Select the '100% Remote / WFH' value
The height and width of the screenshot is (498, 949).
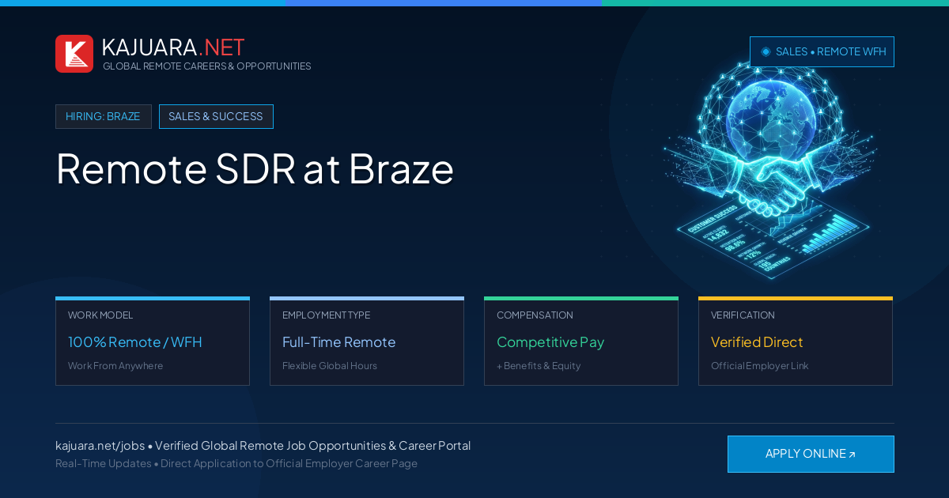click(135, 342)
